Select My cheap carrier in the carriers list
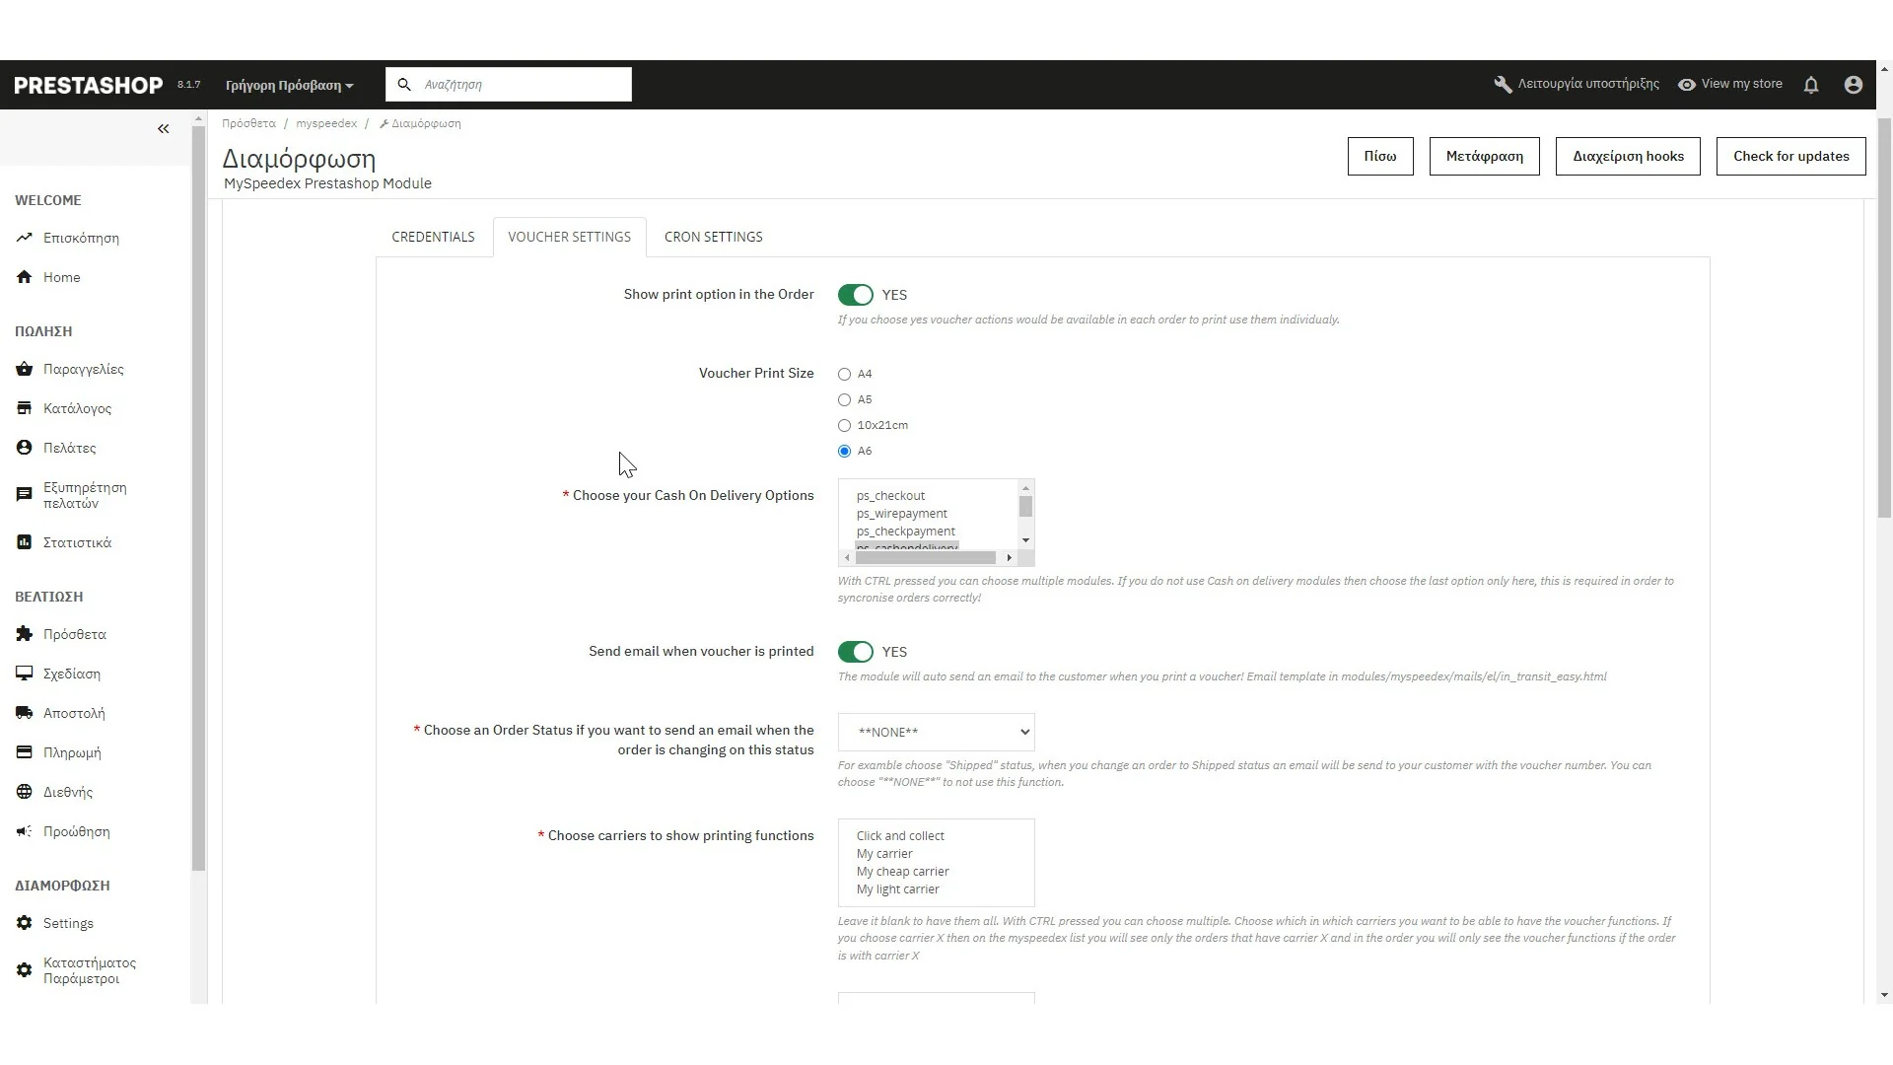This screenshot has width=1893, height=1065. pyautogui.click(x=902, y=872)
